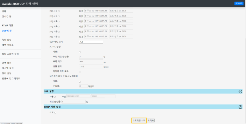Click the 블록 기간 input field

(x=91, y=61)
